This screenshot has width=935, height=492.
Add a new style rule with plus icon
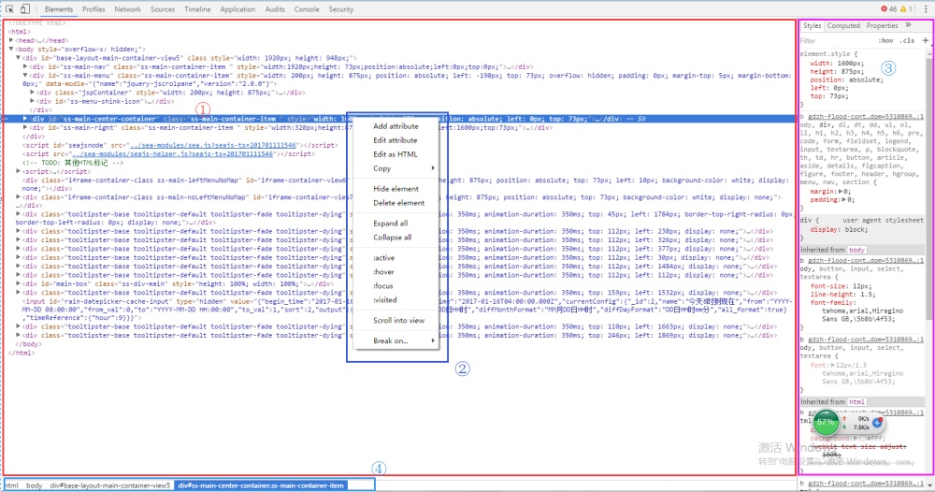[x=926, y=40]
